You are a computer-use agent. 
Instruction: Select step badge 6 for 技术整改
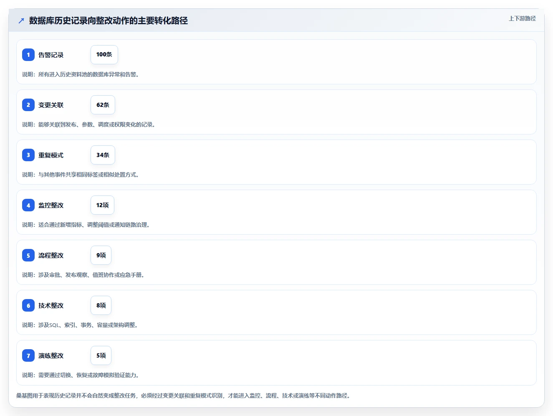point(28,305)
